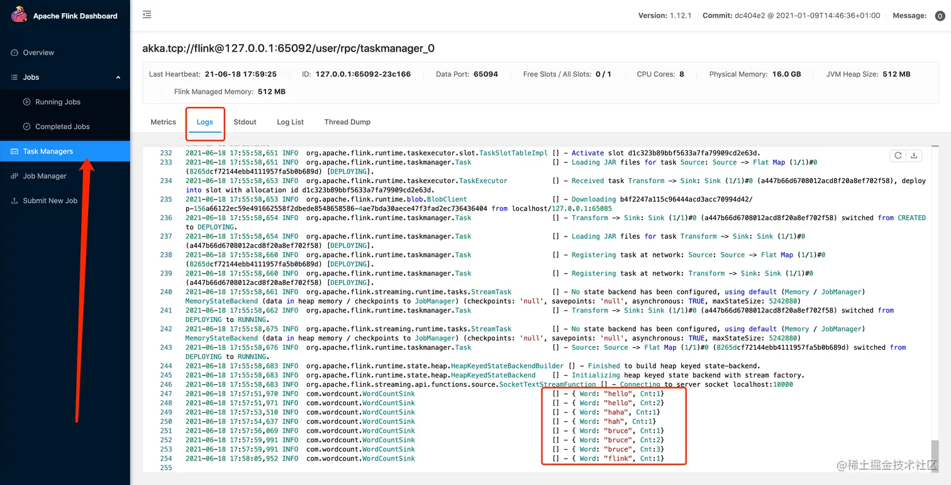
Task: Click the Completed Jobs checkmark icon
Action: (26, 126)
